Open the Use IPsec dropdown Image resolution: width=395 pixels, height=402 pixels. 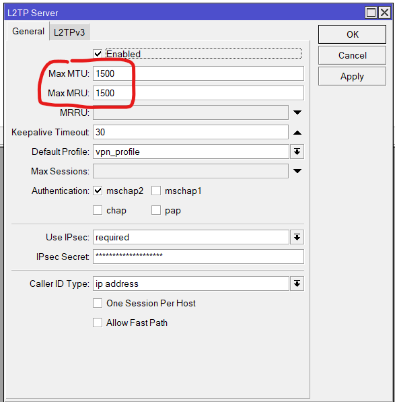pyautogui.click(x=297, y=237)
